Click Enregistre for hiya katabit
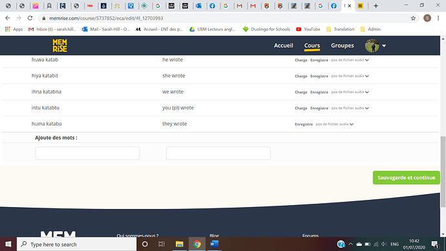The width and height of the screenshot is (446, 251). 319,76
